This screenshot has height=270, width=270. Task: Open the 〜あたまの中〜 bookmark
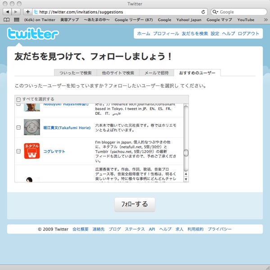tap(97, 20)
